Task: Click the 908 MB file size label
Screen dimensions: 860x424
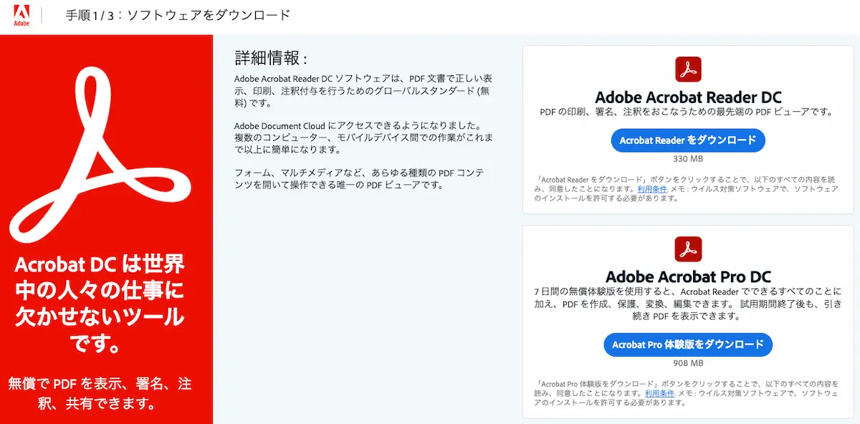Action: (x=688, y=363)
